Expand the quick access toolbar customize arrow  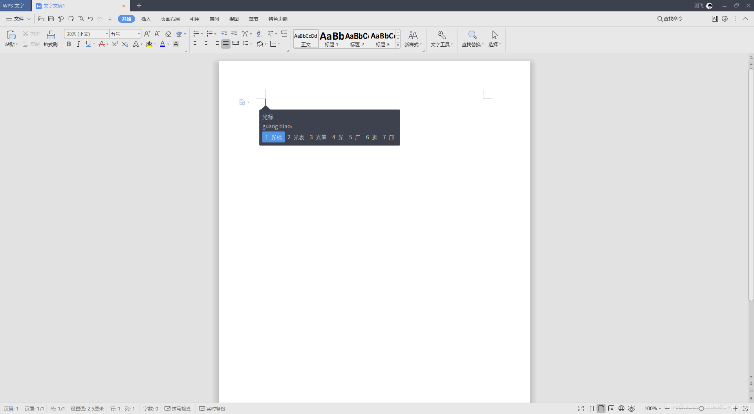click(110, 19)
